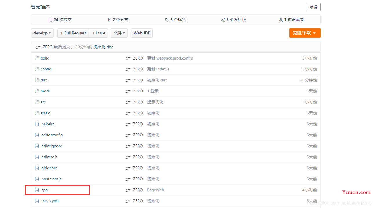Click the build folder icon
The image size is (374, 208).
pos(37,58)
